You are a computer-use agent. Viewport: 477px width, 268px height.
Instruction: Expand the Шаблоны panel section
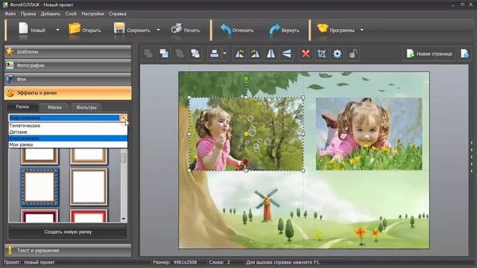pos(68,51)
